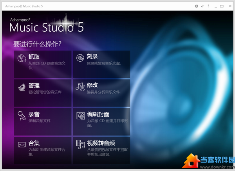Select the 合集 tile heading
235x171 pixels.
(34, 143)
